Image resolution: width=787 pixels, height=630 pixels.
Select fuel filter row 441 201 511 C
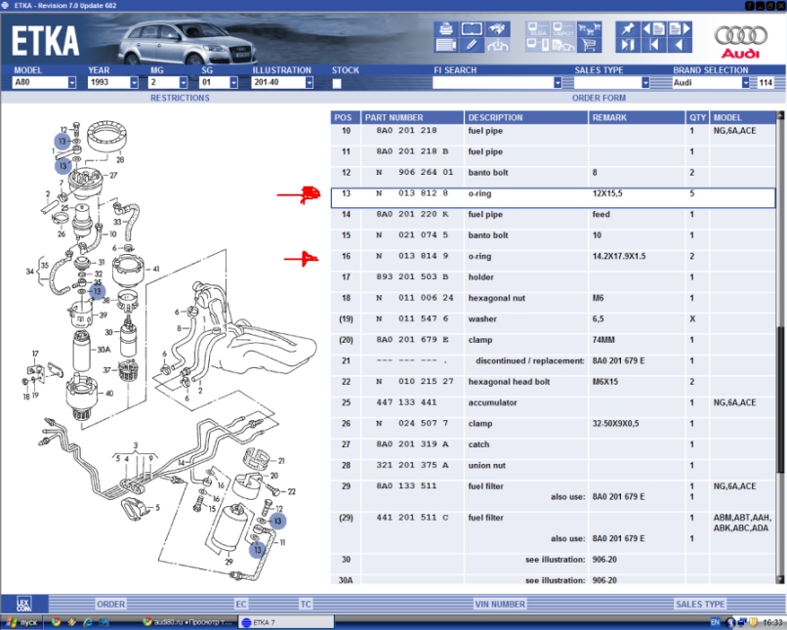(x=553, y=528)
